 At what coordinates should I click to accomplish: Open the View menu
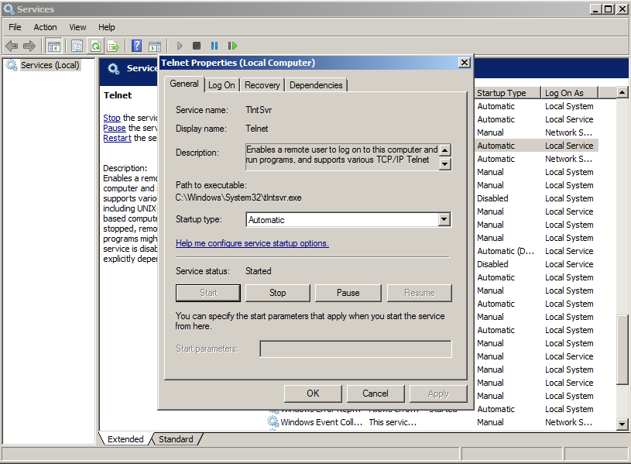[77, 27]
